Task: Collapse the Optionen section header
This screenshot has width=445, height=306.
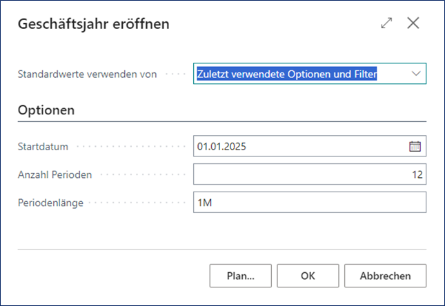Action: coord(46,110)
